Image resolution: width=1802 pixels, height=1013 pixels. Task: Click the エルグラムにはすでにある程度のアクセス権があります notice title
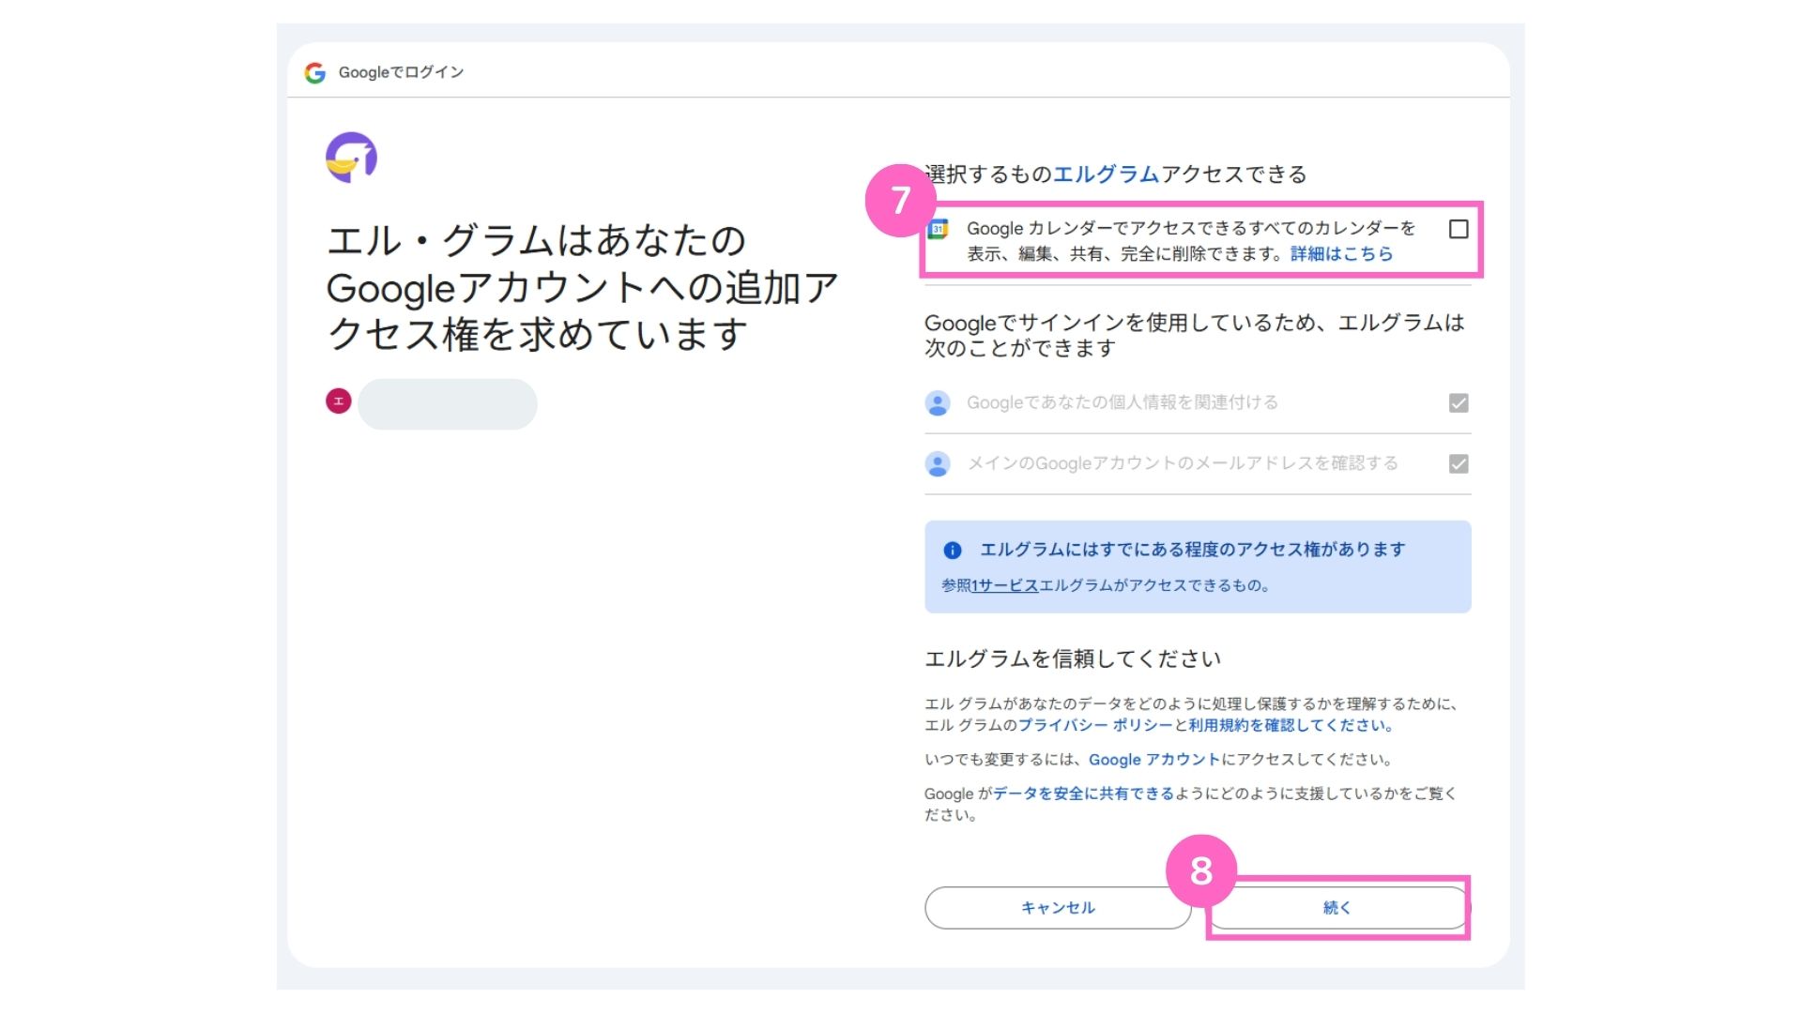1192,550
